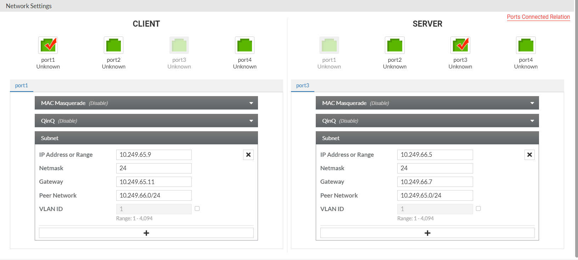Open Ports Connected Relation link
Viewport: 578px width, 260px height.
tap(538, 17)
